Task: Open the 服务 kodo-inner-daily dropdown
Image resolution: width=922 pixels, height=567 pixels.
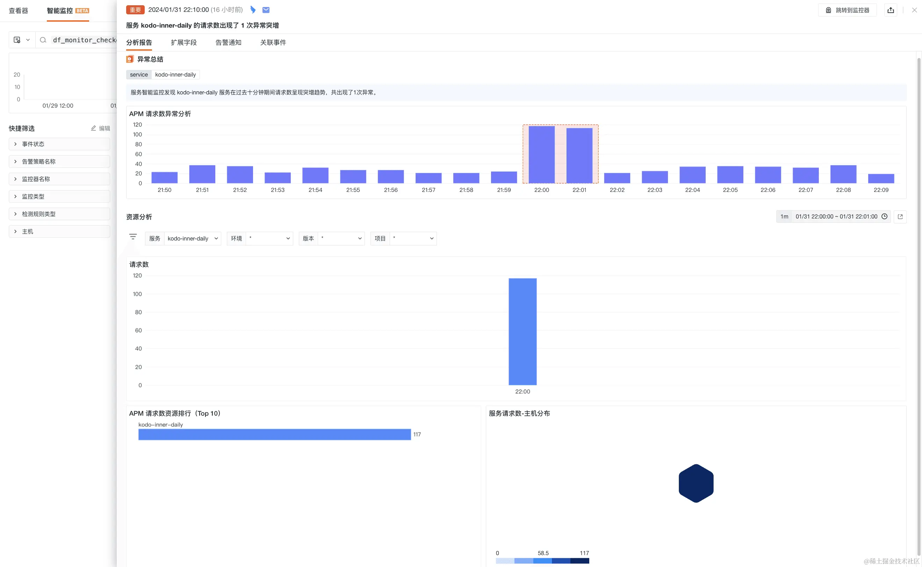Action: pyautogui.click(x=192, y=238)
